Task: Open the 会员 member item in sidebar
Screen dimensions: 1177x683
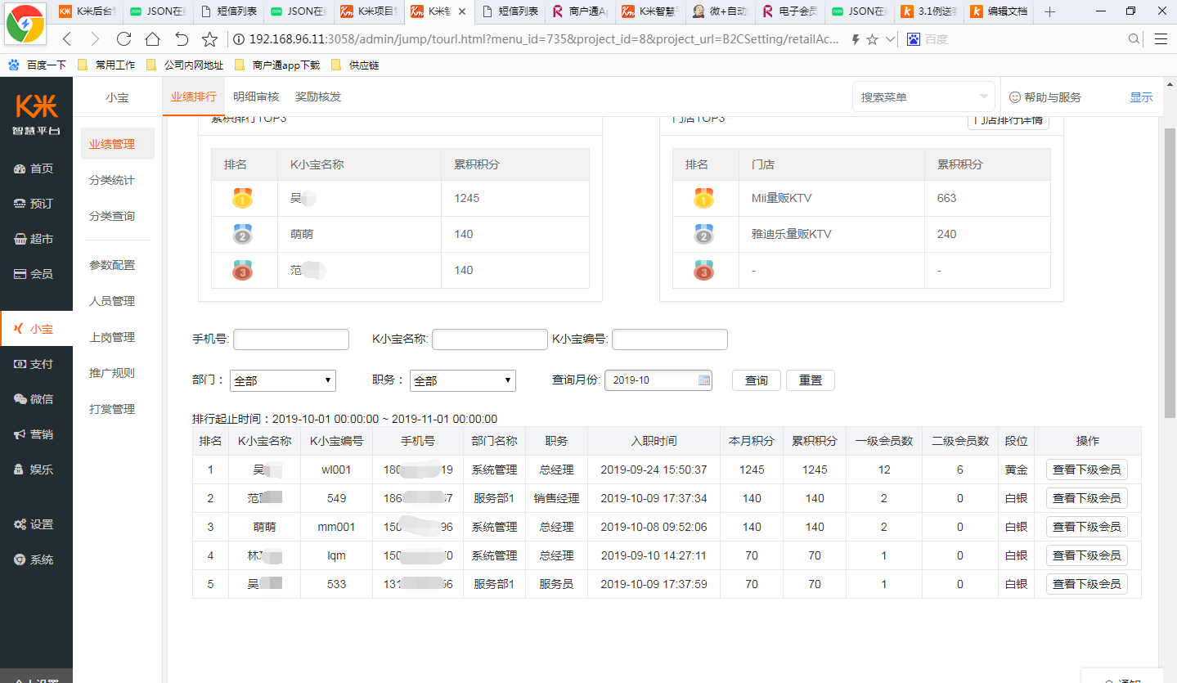Action: click(36, 274)
